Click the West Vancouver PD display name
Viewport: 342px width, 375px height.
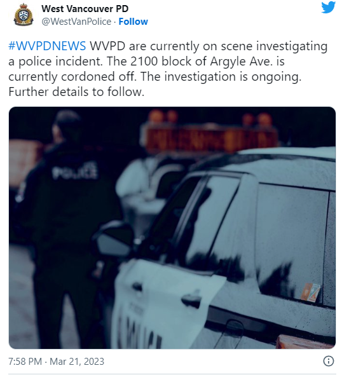pos(85,9)
